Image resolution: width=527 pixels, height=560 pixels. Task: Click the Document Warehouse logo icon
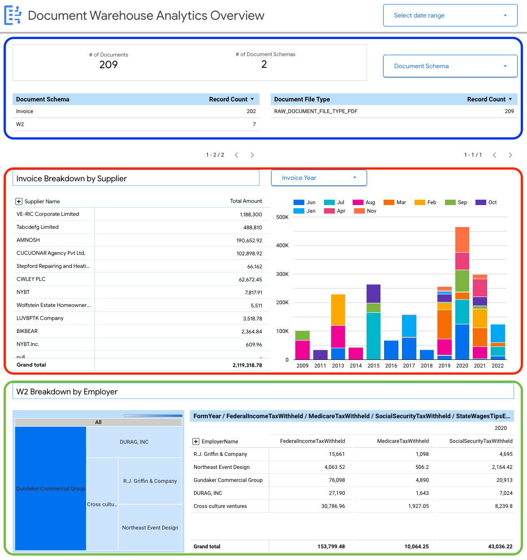13,15
